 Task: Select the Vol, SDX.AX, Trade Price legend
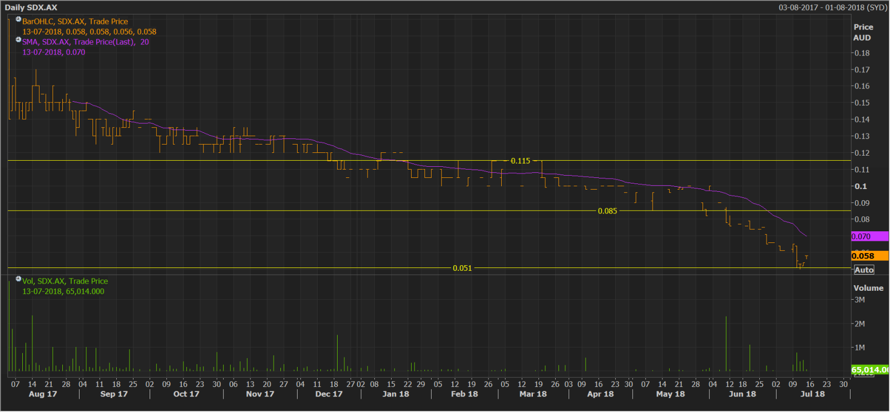[x=65, y=281]
